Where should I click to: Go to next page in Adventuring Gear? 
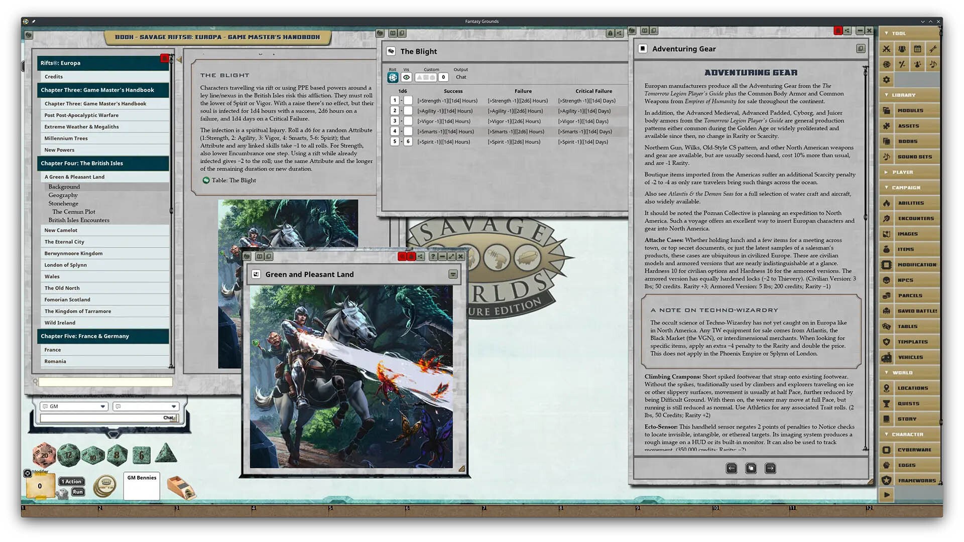coord(770,468)
